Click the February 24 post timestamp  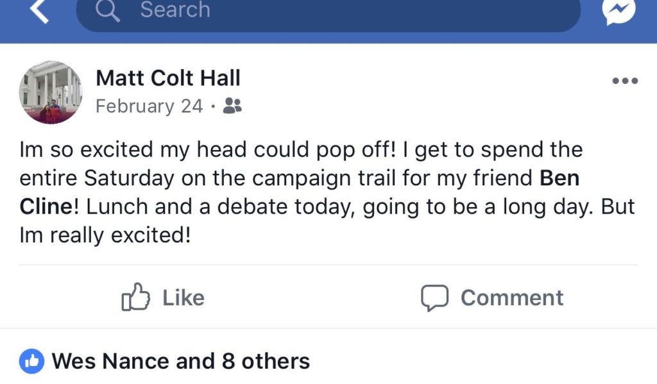tap(149, 106)
